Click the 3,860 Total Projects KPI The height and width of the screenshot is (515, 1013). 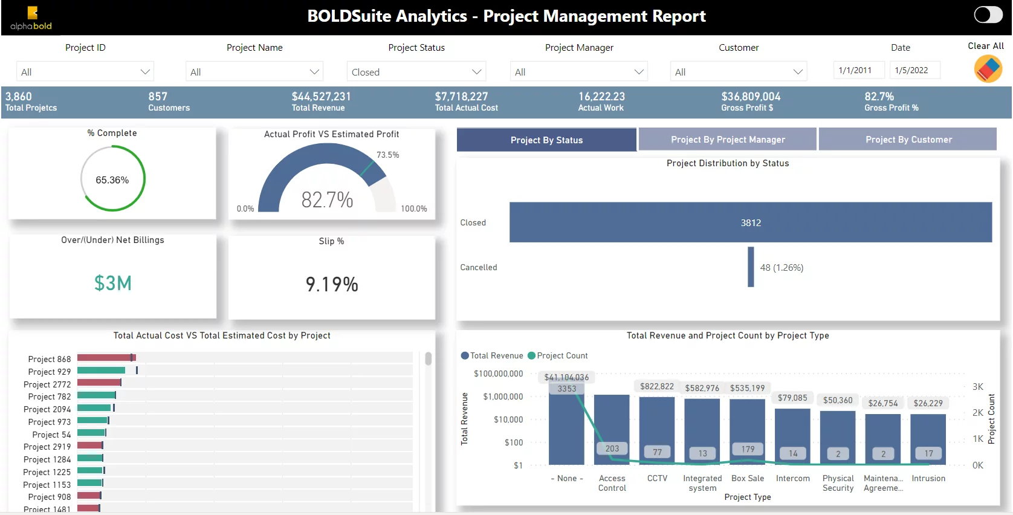pos(31,101)
